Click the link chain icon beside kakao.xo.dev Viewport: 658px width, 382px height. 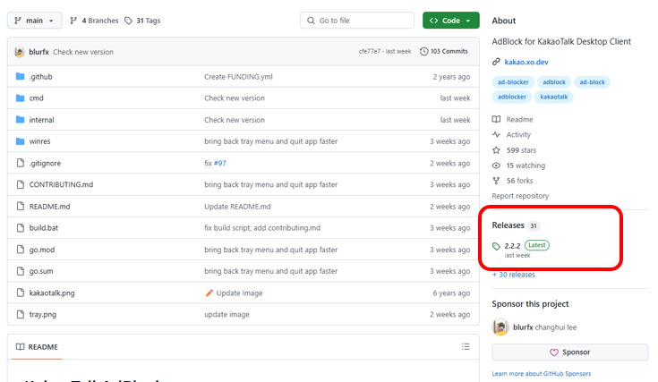[496, 62]
